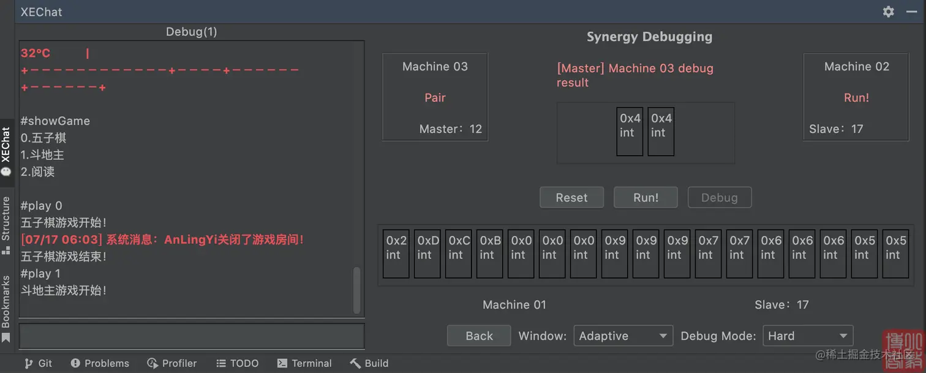The height and width of the screenshot is (373, 926).
Task: Select the 0xB int card
Action: (490, 254)
